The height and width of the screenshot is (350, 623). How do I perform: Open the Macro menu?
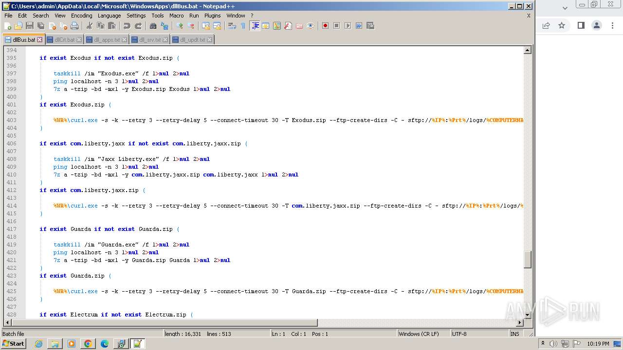(177, 16)
